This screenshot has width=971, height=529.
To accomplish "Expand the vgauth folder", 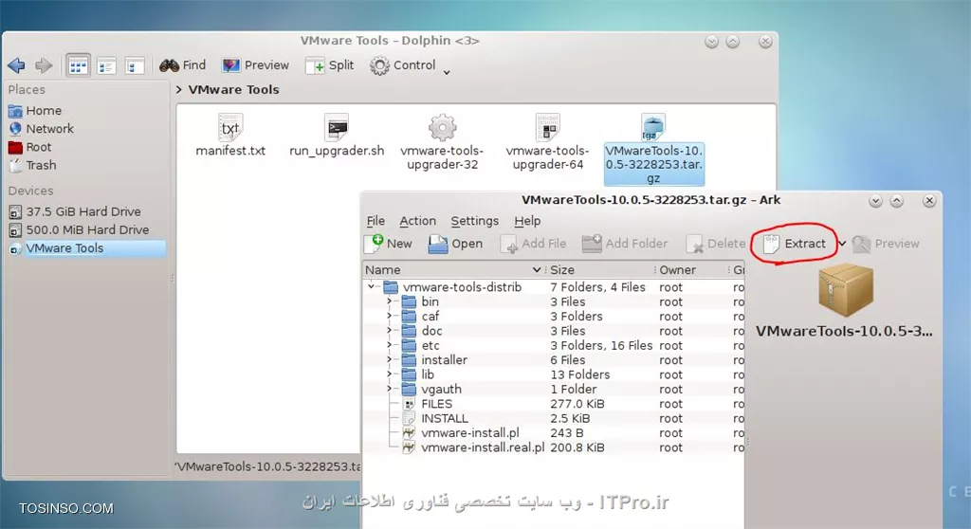I will [390, 389].
